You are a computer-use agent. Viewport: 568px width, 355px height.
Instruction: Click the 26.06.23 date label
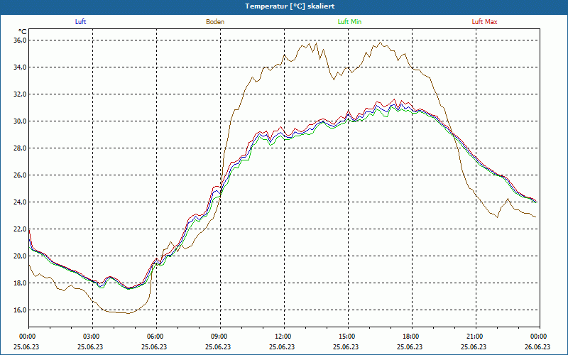click(537, 346)
